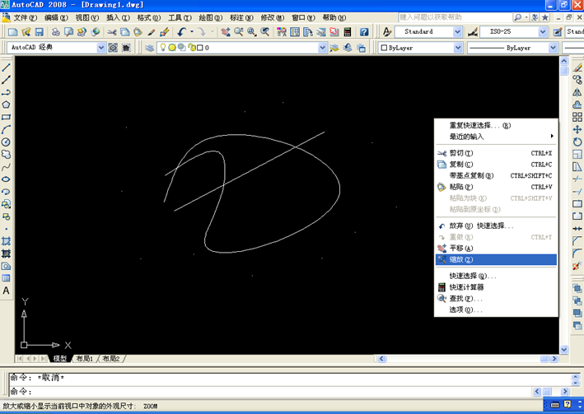Toggle the layer on/off lightbulb icon

click(162, 48)
